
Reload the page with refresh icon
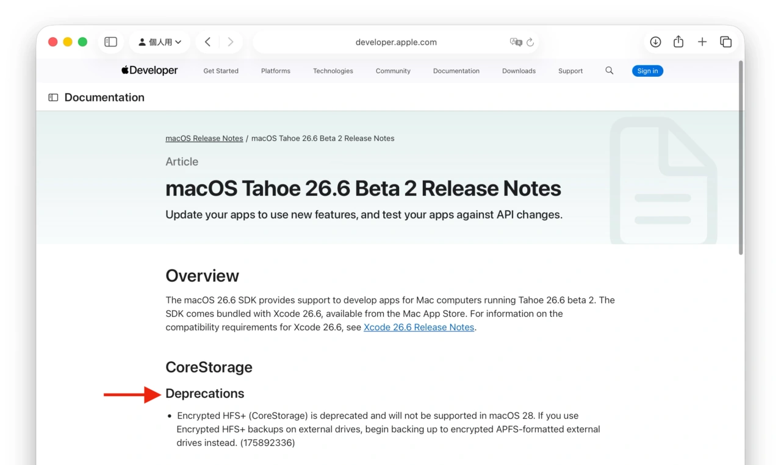530,42
